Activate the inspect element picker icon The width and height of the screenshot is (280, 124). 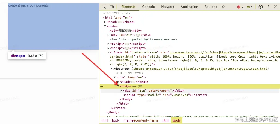pyautogui.click(x=104, y=7)
